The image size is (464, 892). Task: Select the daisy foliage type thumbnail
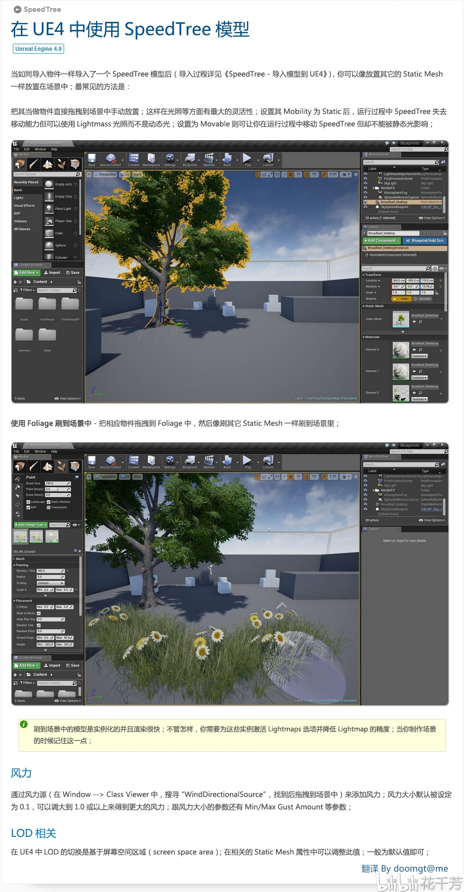click(x=51, y=537)
